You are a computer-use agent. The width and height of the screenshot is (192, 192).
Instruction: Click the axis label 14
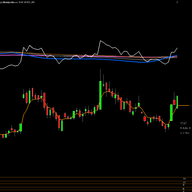[x=184, y=179]
